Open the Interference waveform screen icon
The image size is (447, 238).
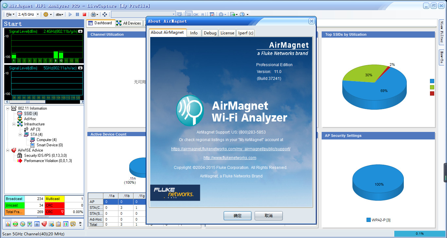[23, 224]
